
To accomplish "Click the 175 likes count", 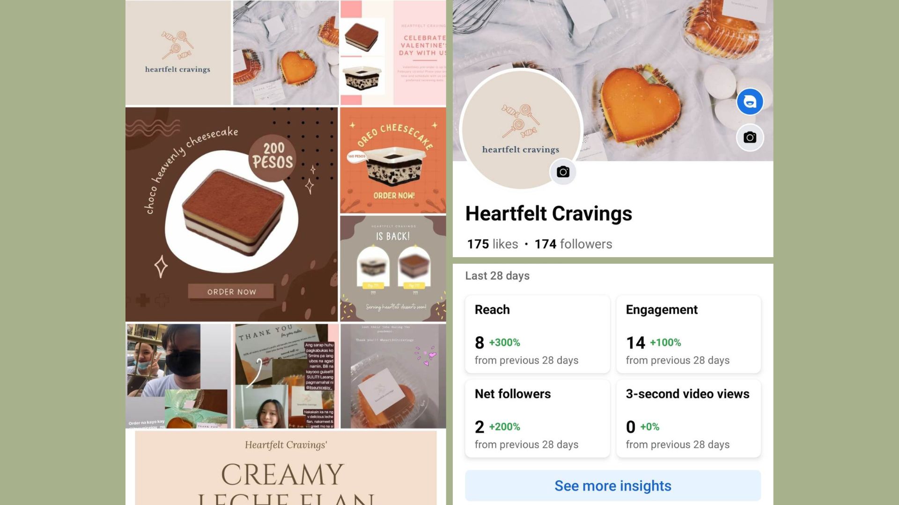I will (493, 244).
